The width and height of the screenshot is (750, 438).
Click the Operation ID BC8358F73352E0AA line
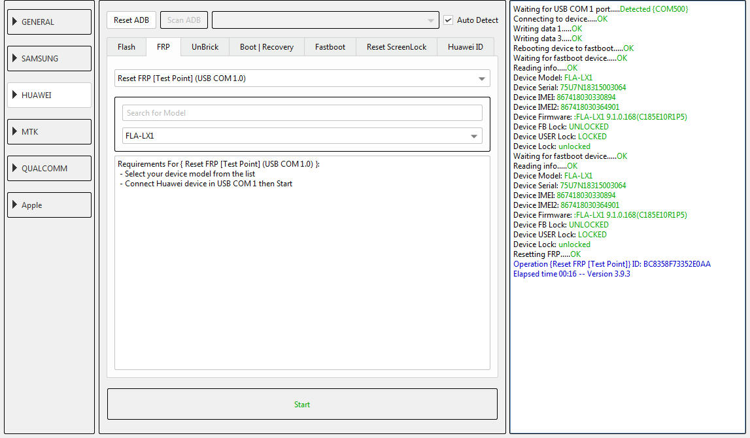[x=612, y=264]
